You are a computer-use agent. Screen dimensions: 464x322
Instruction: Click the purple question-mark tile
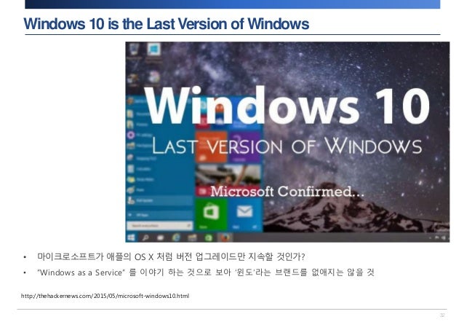coord(244,146)
